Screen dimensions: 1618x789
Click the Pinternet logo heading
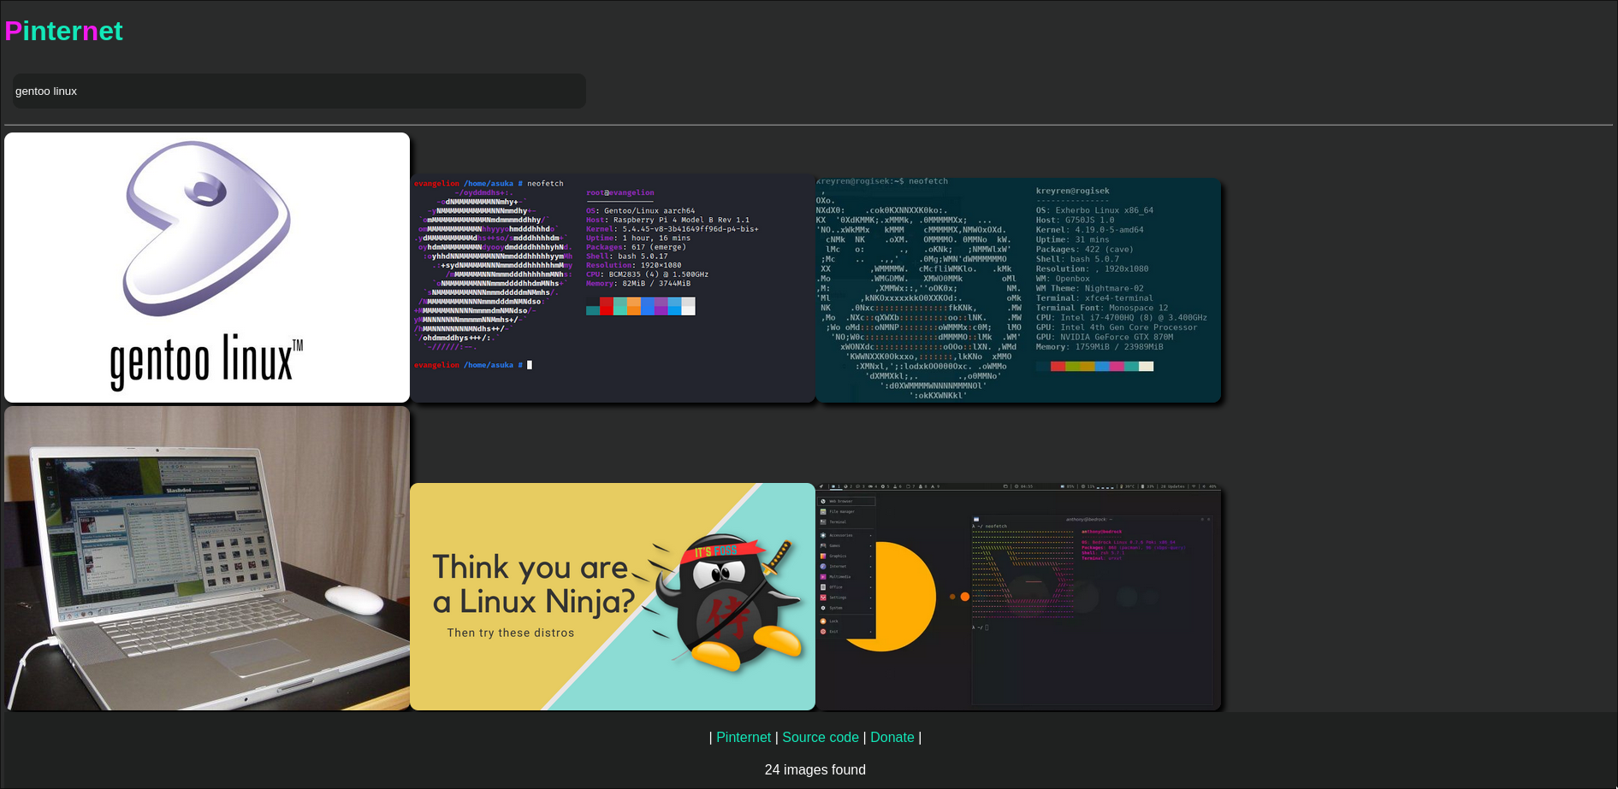pyautogui.click(x=64, y=31)
